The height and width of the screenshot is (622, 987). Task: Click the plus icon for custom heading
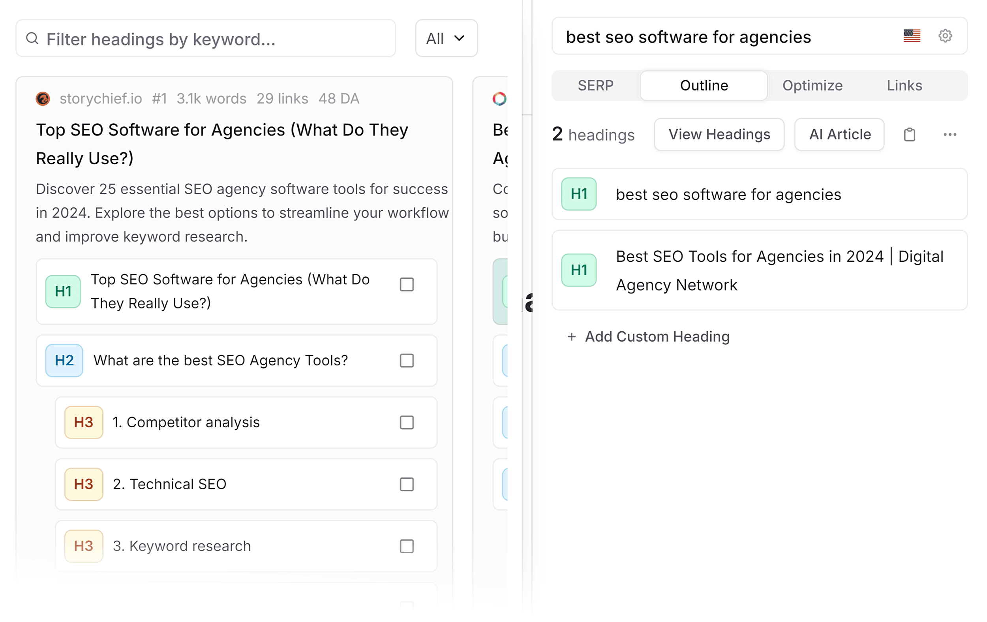tap(571, 336)
